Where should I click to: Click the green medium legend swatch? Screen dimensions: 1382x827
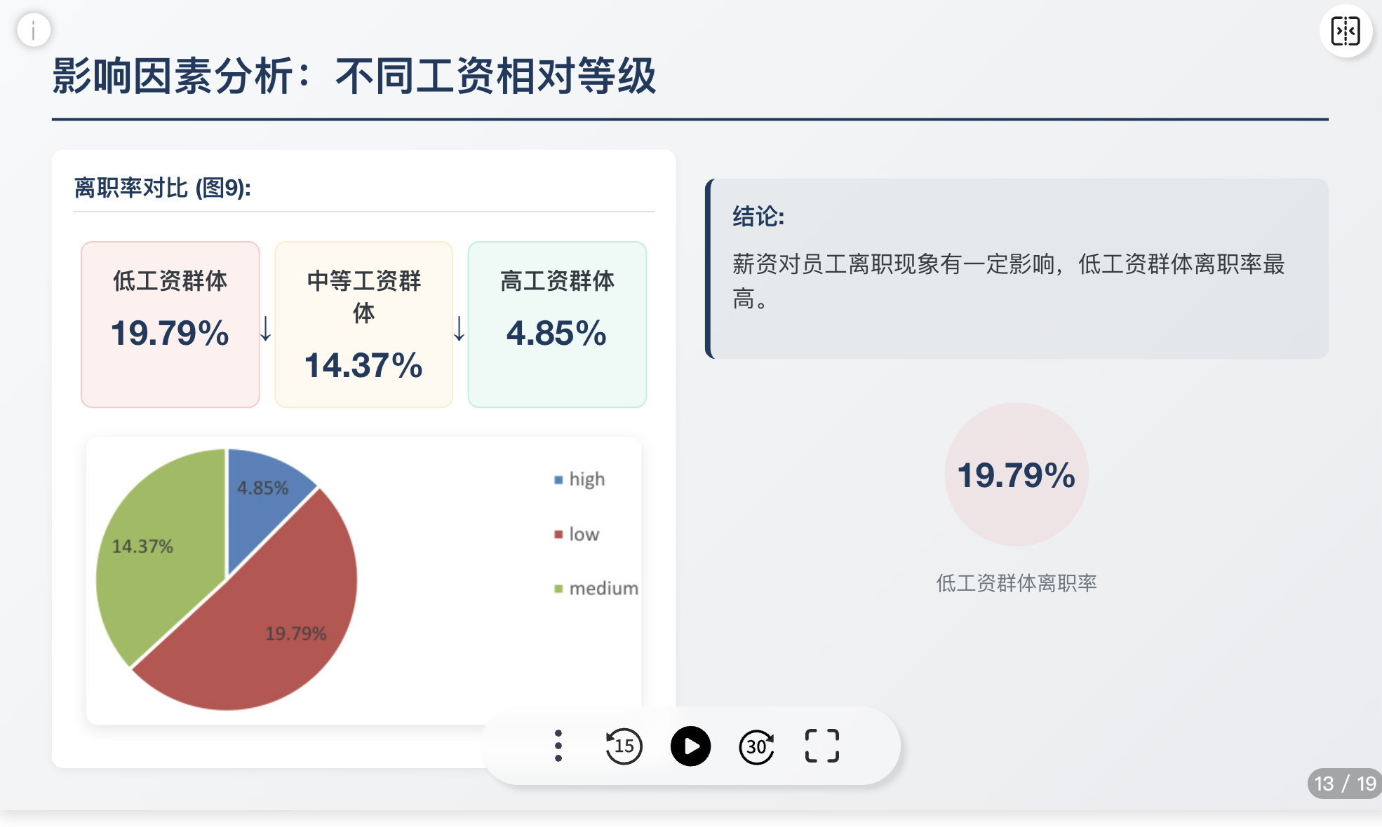click(x=558, y=589)
